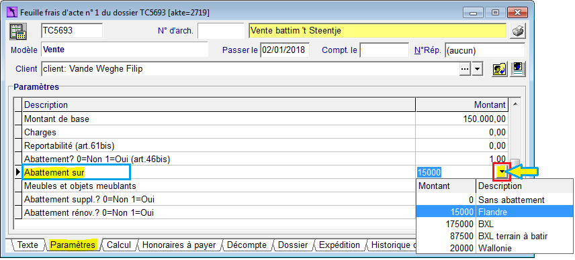Click the Montant column header of parameters
Viewport: 575px width, 260px height.
462,105
